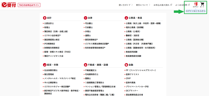Open ビジネスマネジャー検定試験
This screenshot has height=96, width=209.
coord(57,86)
